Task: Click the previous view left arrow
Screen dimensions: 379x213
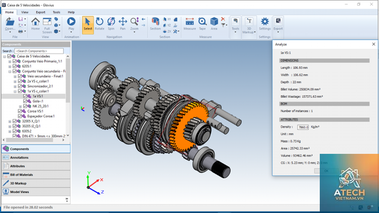Action: point(144,19)
